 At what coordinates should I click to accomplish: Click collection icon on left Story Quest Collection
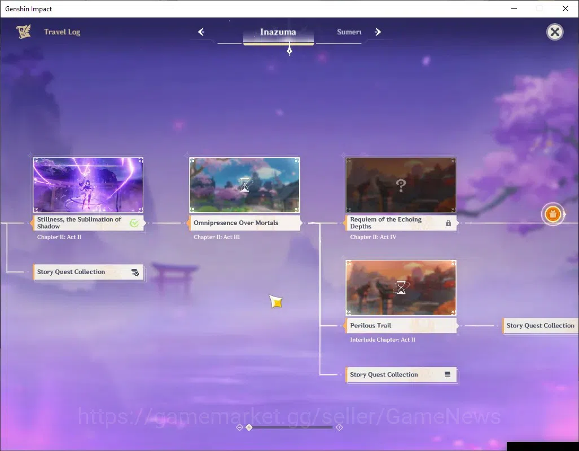coord(135,272)
